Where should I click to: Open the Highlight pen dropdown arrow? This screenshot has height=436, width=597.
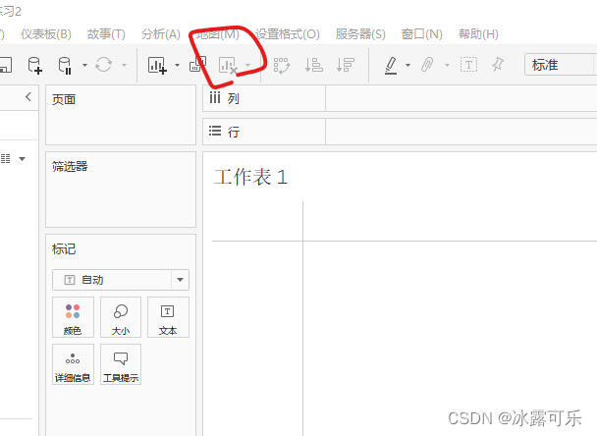(x=407, y=65)
